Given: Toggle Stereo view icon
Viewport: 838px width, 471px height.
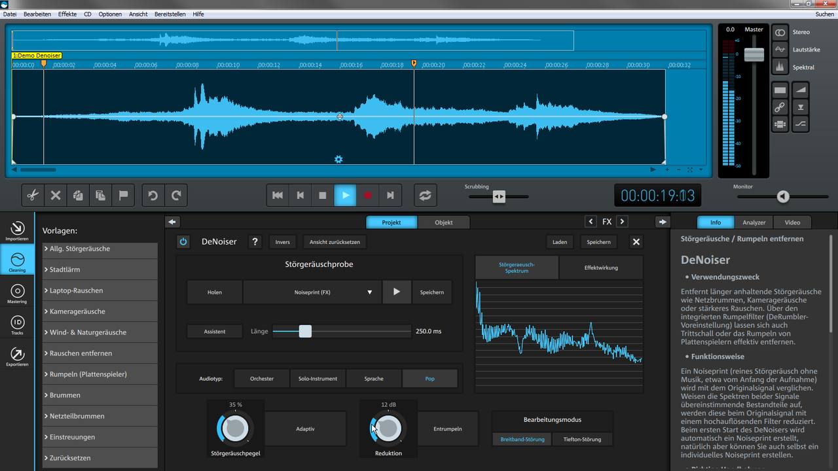Looking at the screenshot, I should click(x=780, y=32).
